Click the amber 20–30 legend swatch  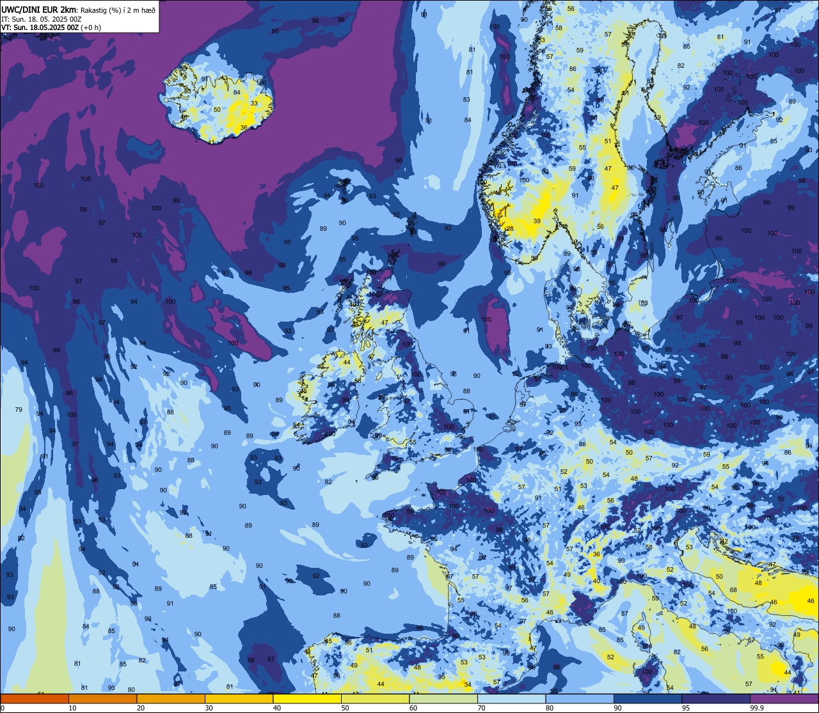click(x=171, y=698)
